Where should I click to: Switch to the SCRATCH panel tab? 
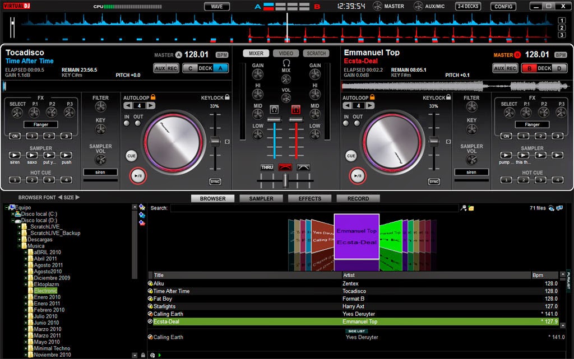[316, 53]
